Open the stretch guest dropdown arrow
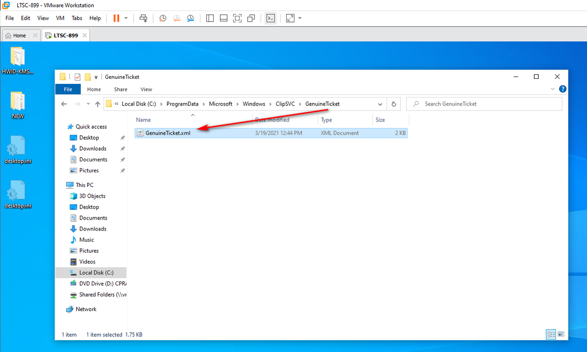Image resolution: width=587 pixels, height=352 pixels. [x=300, y=18]
